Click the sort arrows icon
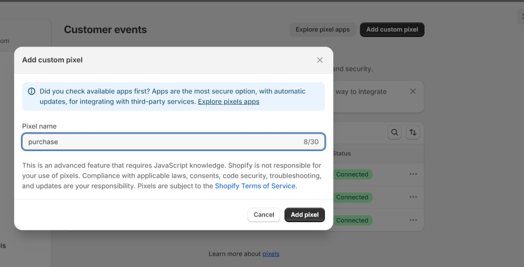 [x=412, y=133]
